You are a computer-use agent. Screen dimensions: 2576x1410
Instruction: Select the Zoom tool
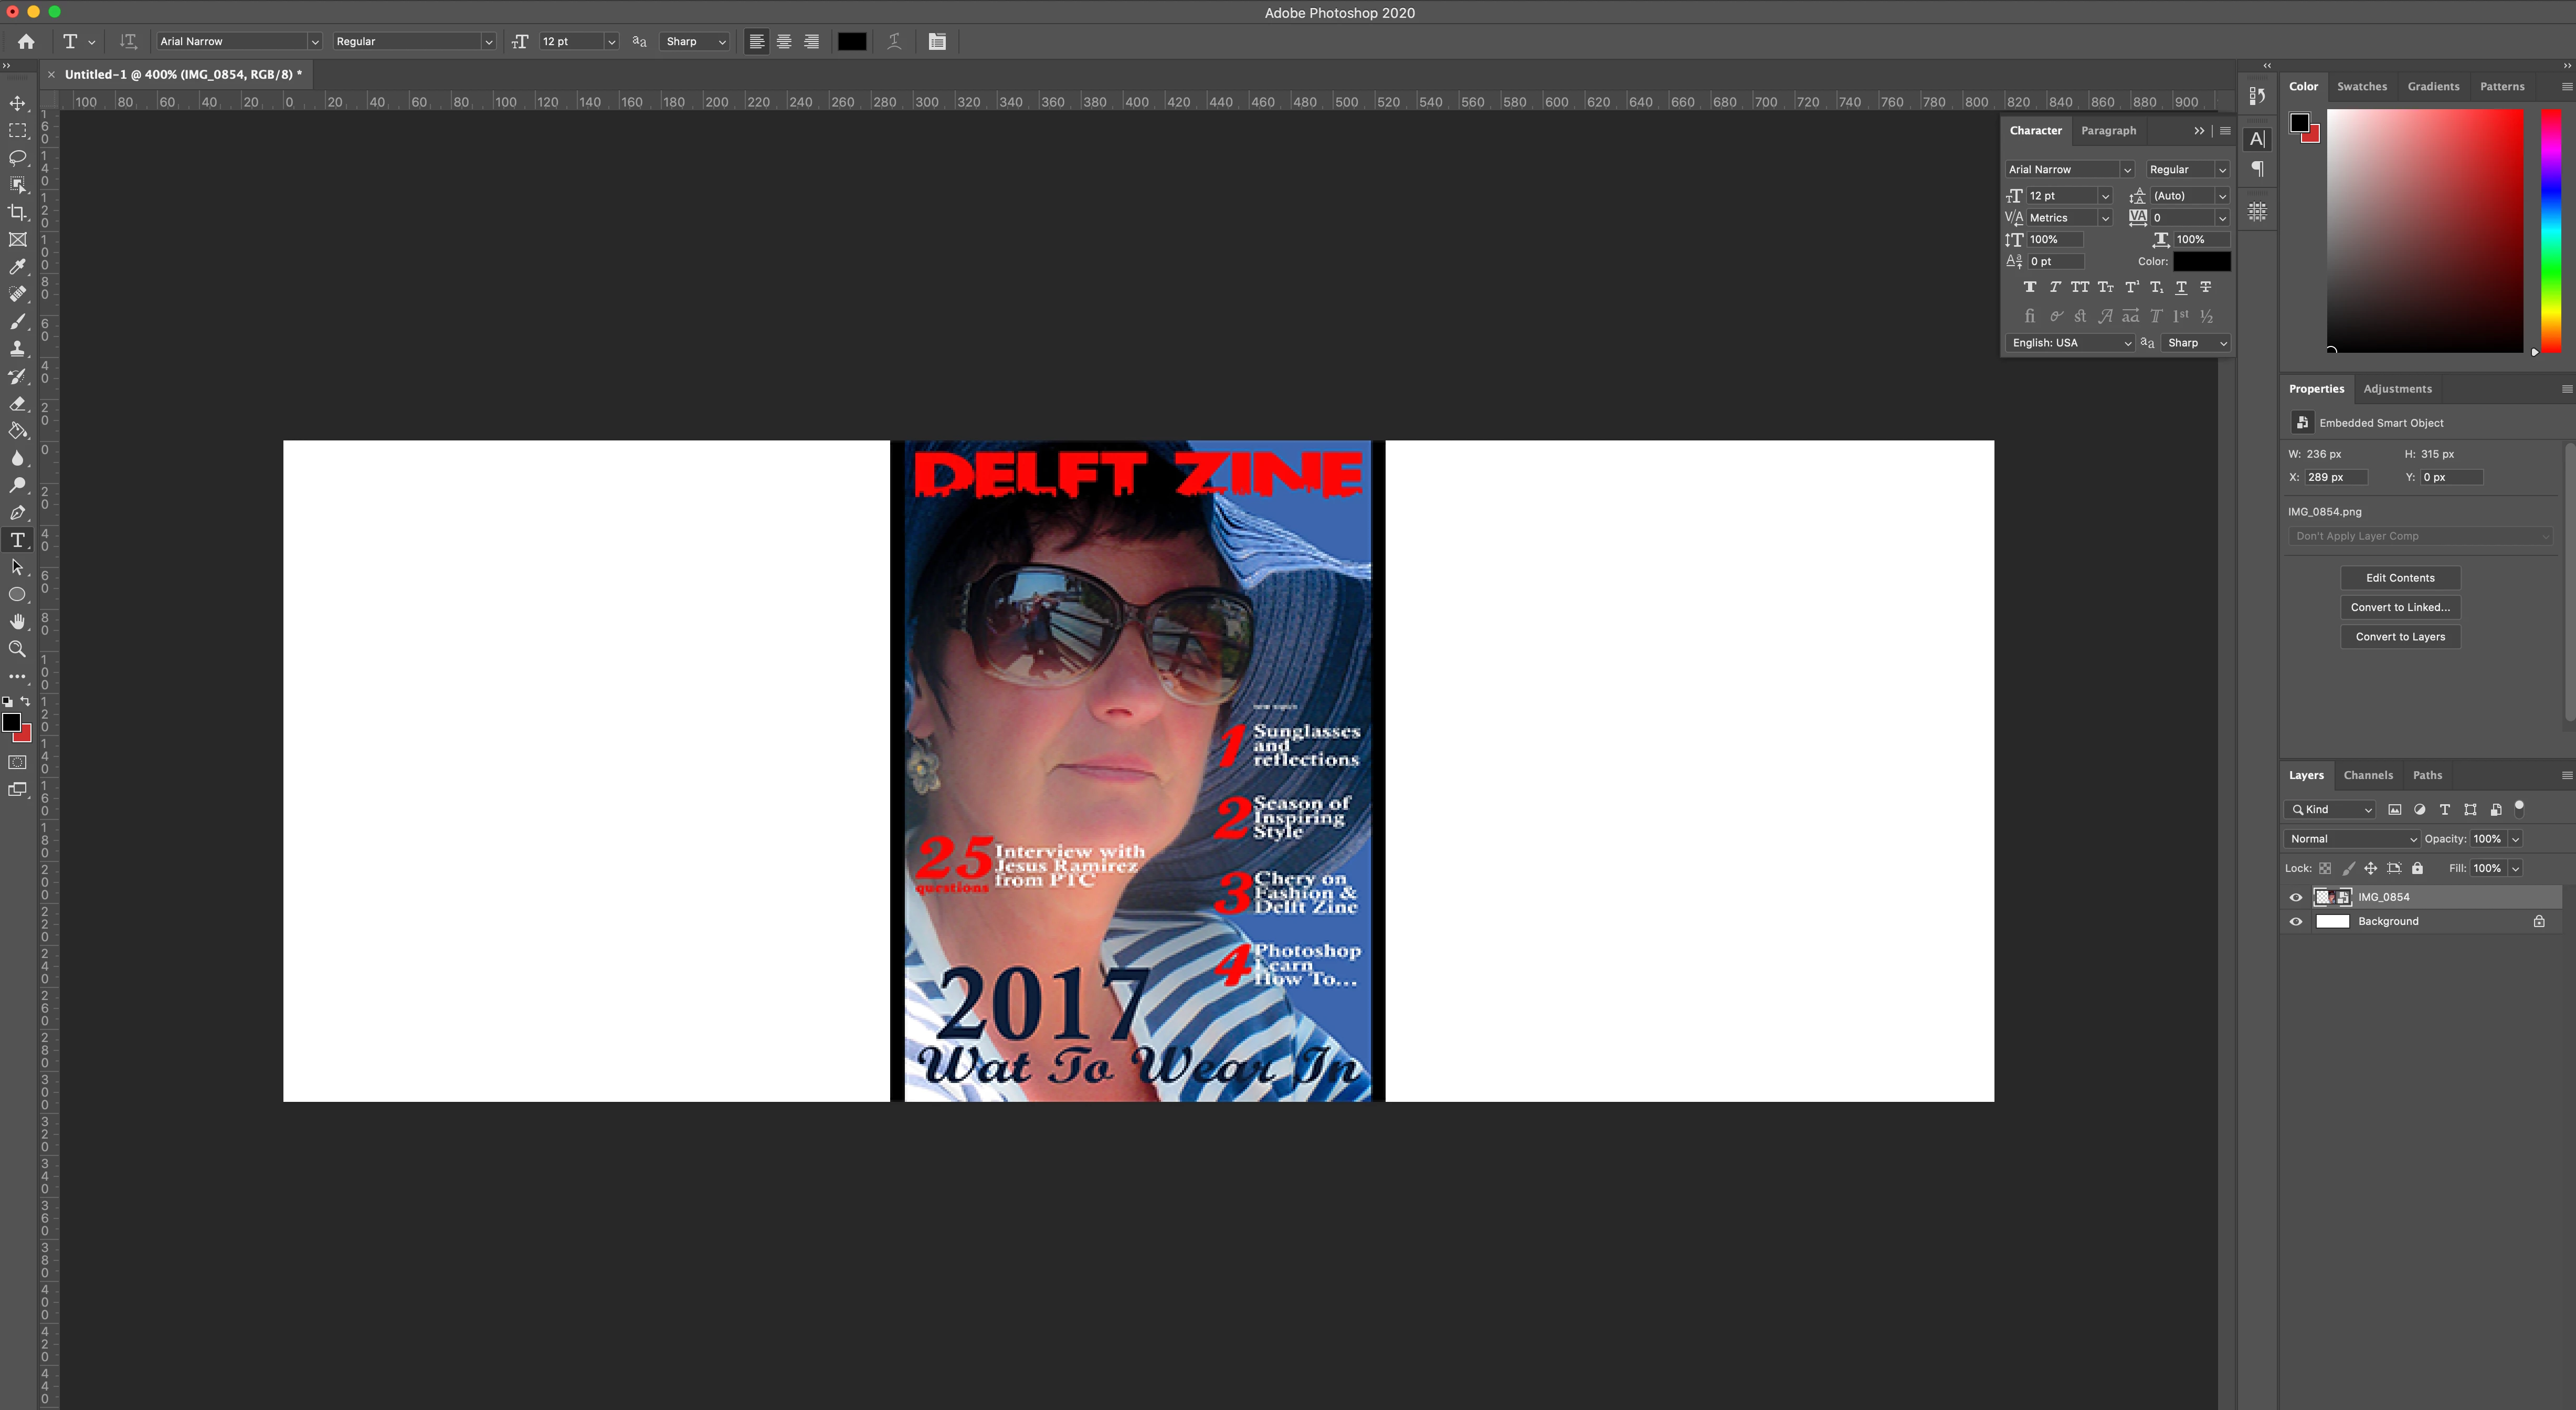click(18, 649)
